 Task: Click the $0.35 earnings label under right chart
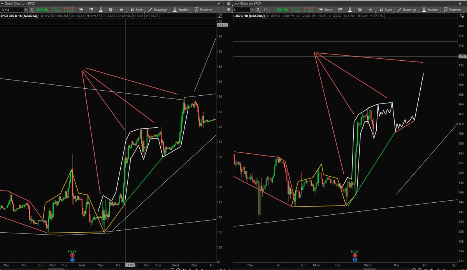tap(355, 251)
